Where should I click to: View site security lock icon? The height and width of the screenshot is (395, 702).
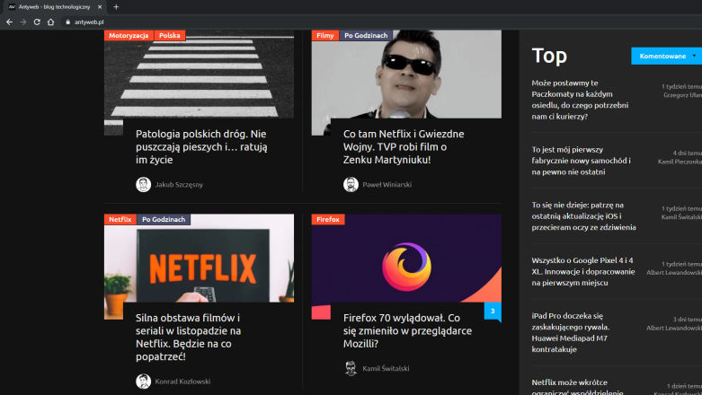tap(68, 22)
